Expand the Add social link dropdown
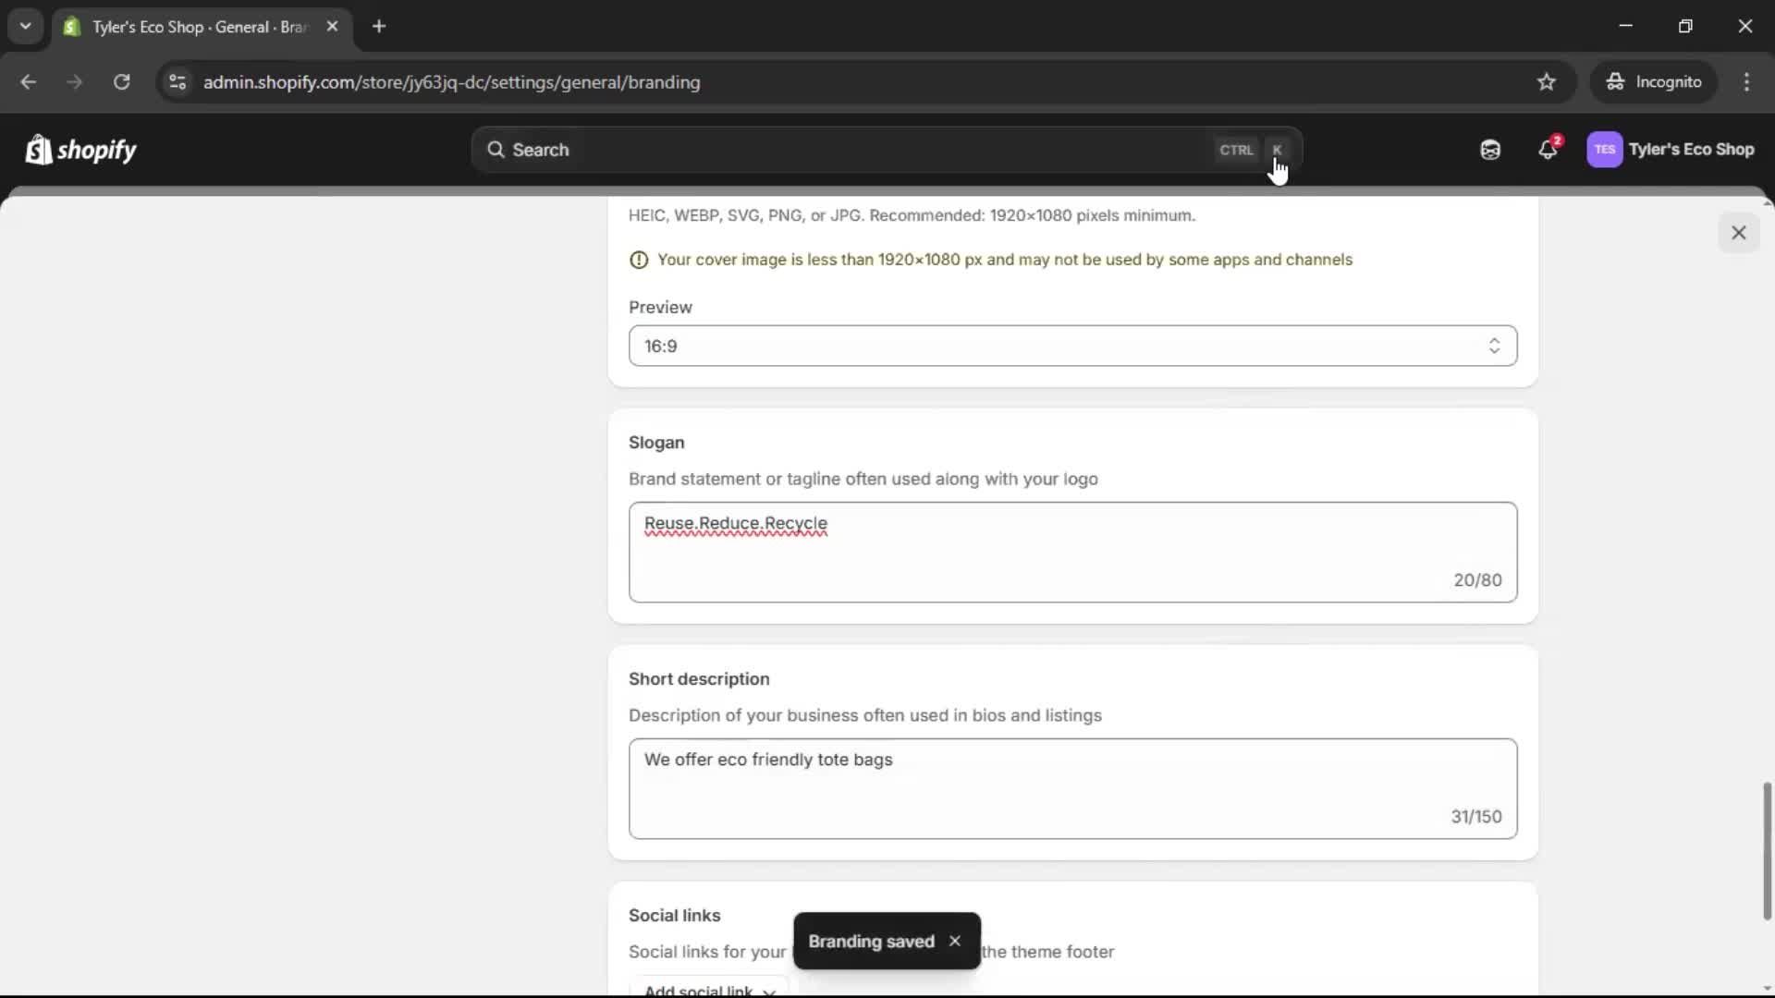 pos(707,990)
